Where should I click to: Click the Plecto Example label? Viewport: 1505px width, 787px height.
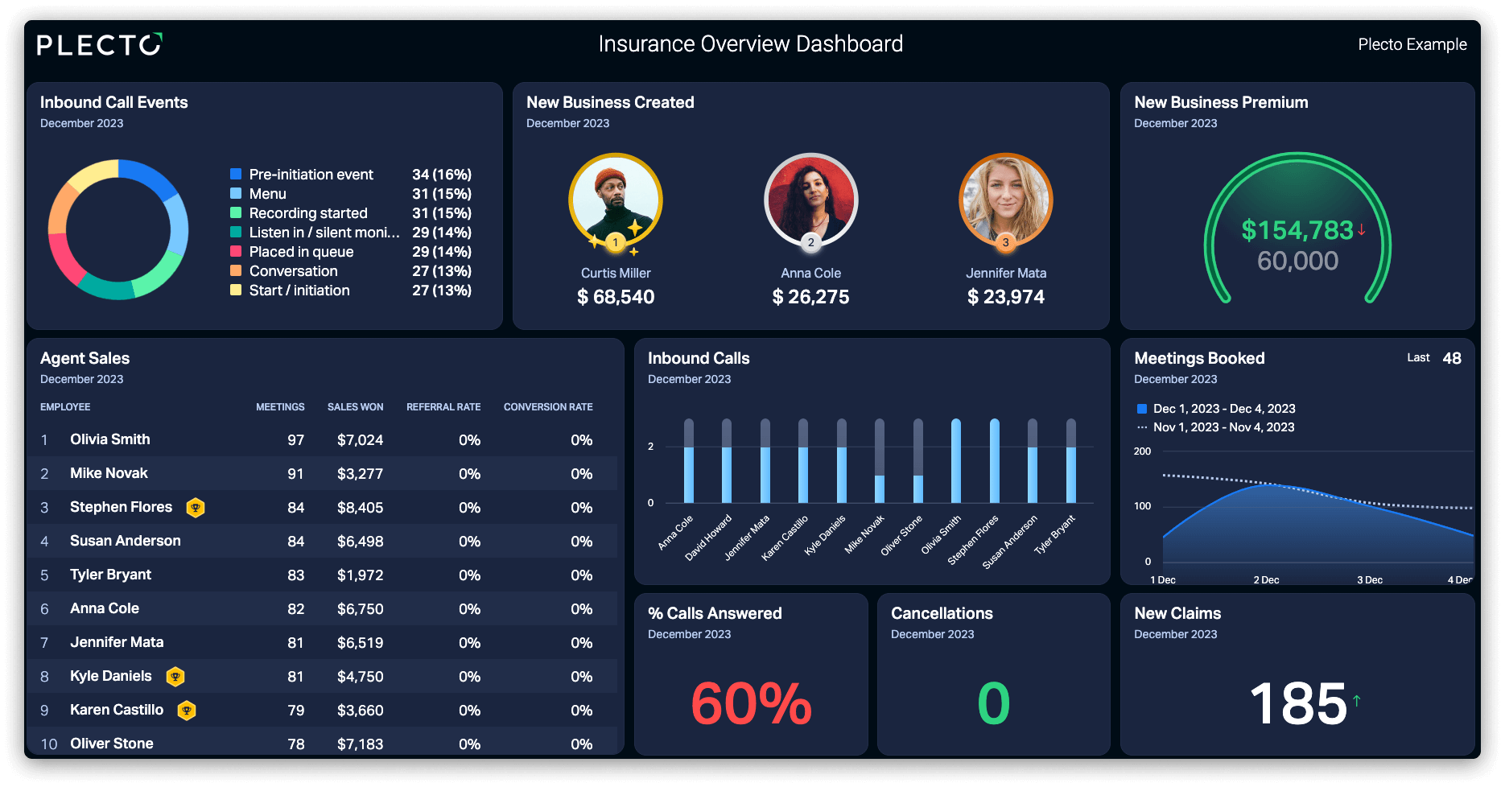1412,44
